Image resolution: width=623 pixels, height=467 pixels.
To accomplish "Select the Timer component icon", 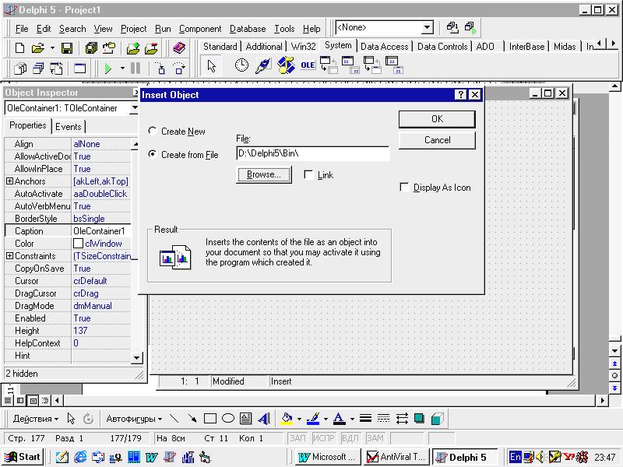I will (x=241, y=65).
